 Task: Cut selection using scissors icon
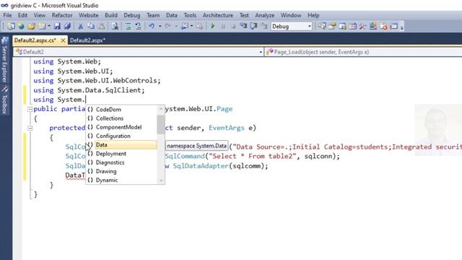tap(80, 26)
